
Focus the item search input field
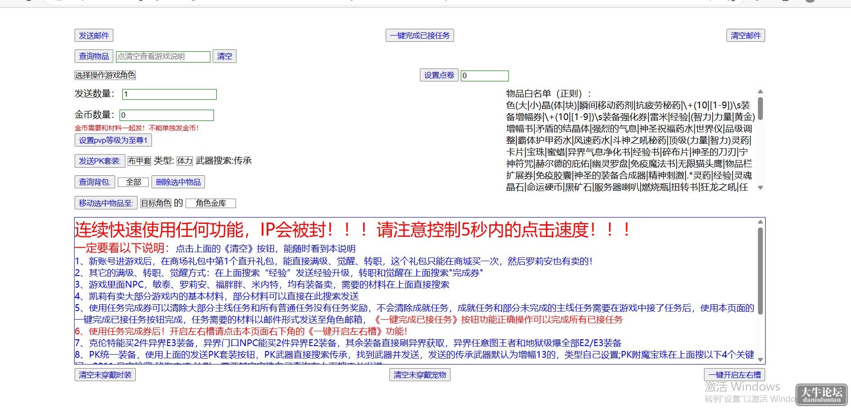163,57
